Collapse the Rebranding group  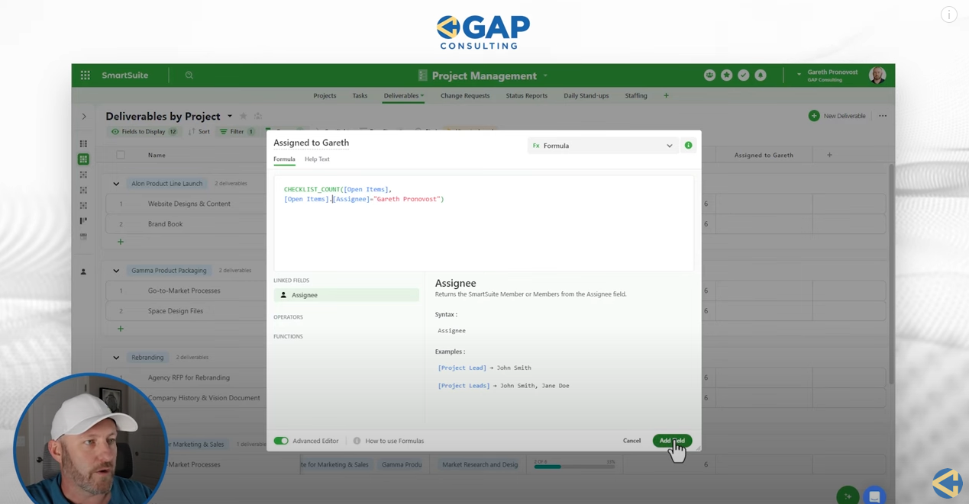[116, 358]
